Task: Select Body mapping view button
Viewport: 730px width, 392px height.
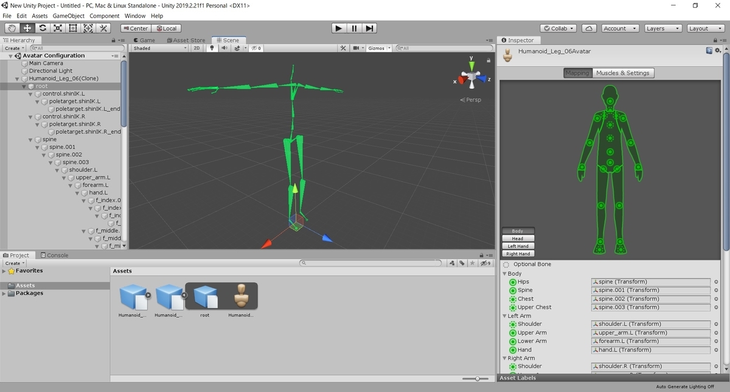Action: pos(518,231)
